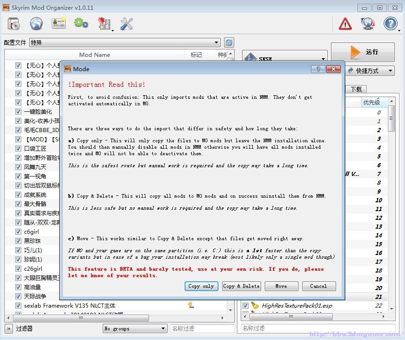Click the lightning flag icon on sexlab Framework row
The width and height of the screenshot is (405, 340).
(191, 305)
